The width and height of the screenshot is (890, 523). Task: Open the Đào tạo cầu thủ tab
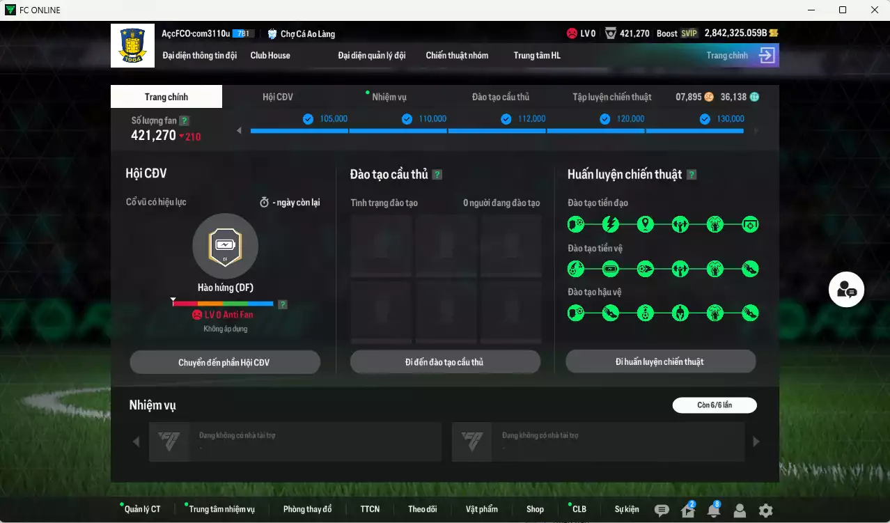pos(500,97)
